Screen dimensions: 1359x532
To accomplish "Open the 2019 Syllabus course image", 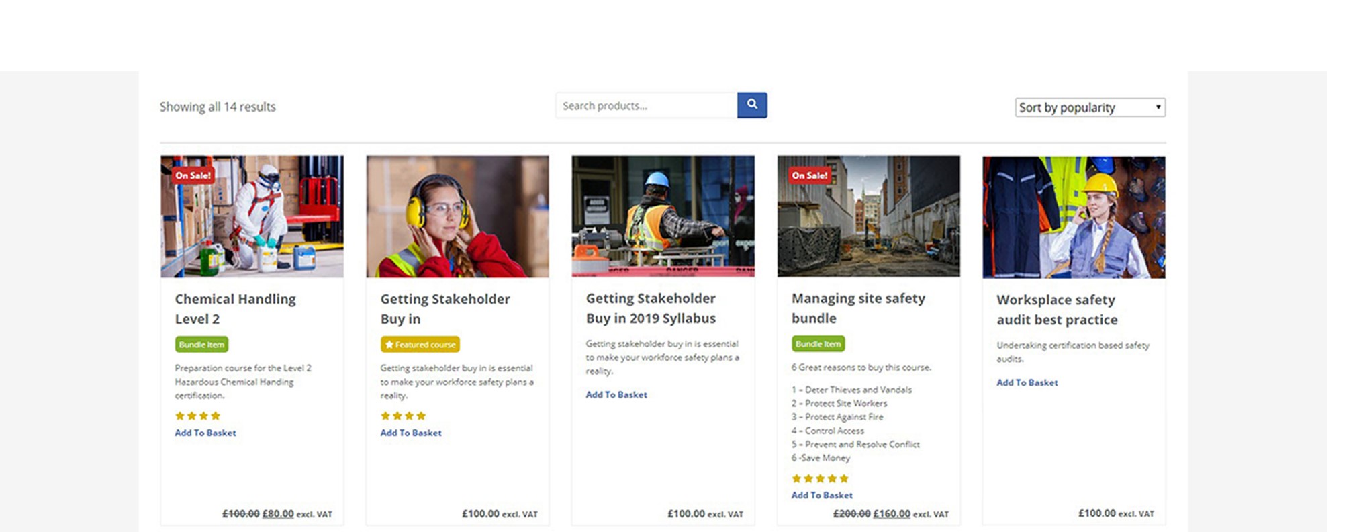I will pyautogui.click(x=663, y=216).
